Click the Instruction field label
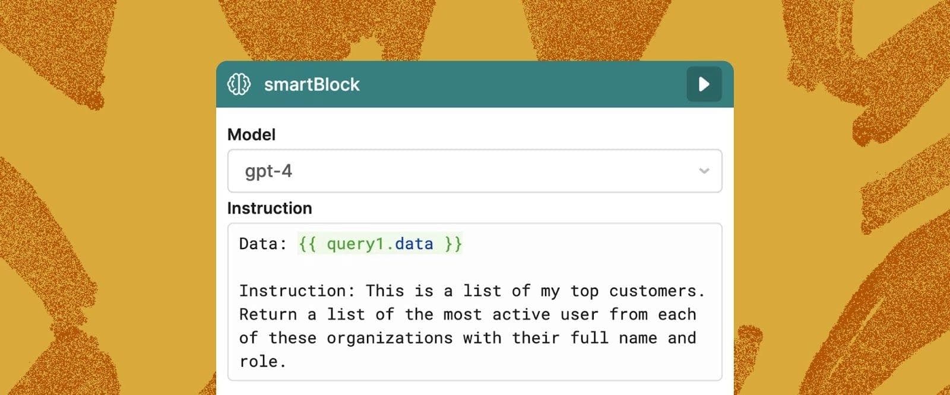 (x=269, y=208)
